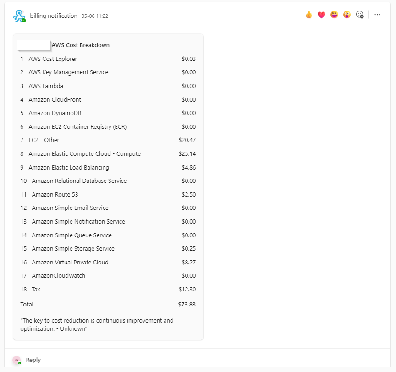Select the EC2 - Other row label
The image size is (396, 372).
coord(44,140)
